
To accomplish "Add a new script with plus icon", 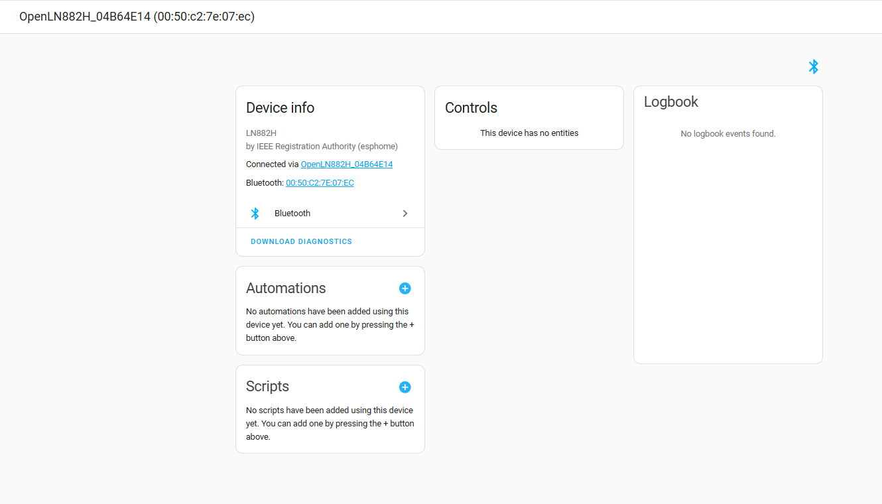I will [x=405, y=387].
